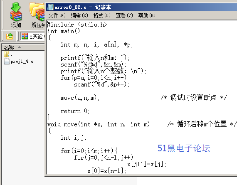Click the error8_02.c Notepad title bar
237x185 pixels.
pos(141,7)
